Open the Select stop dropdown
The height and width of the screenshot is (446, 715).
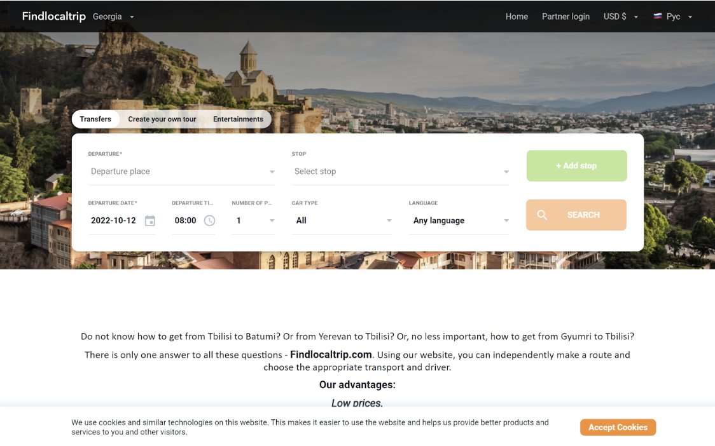tap(400, 172)
